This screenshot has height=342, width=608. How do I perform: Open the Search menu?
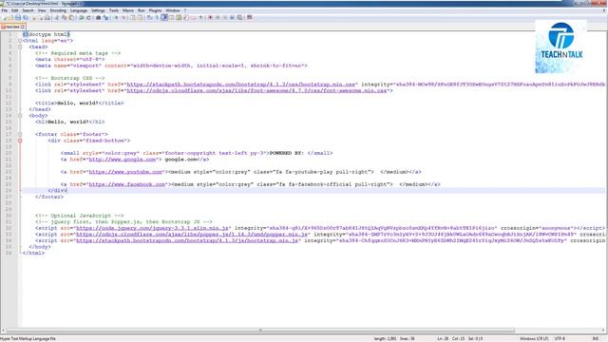(28, 10)
